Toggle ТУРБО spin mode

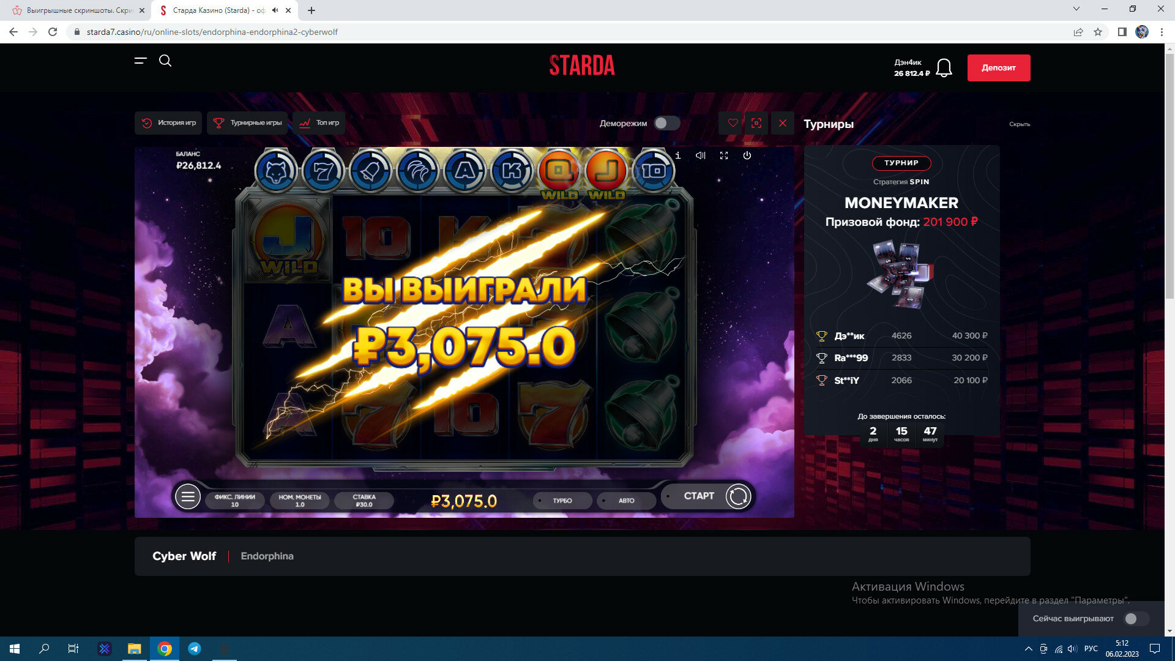tap(562, 501)
